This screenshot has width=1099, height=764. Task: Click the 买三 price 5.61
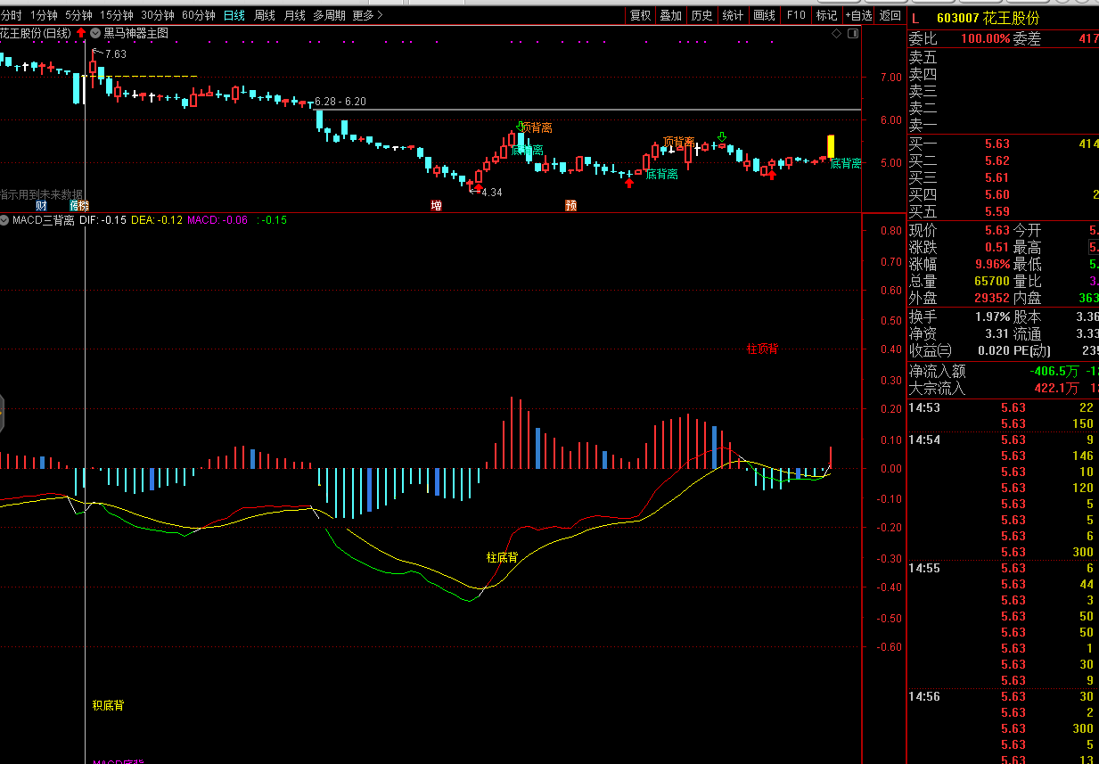(x=997, y=177)
